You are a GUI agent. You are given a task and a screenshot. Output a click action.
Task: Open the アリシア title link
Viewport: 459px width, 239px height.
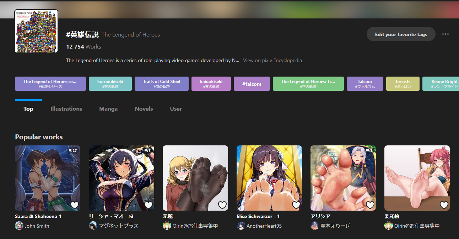click(320, 216)
